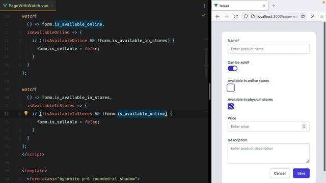Go back in the browser
326x183 pixels.
tap(218, 16)
